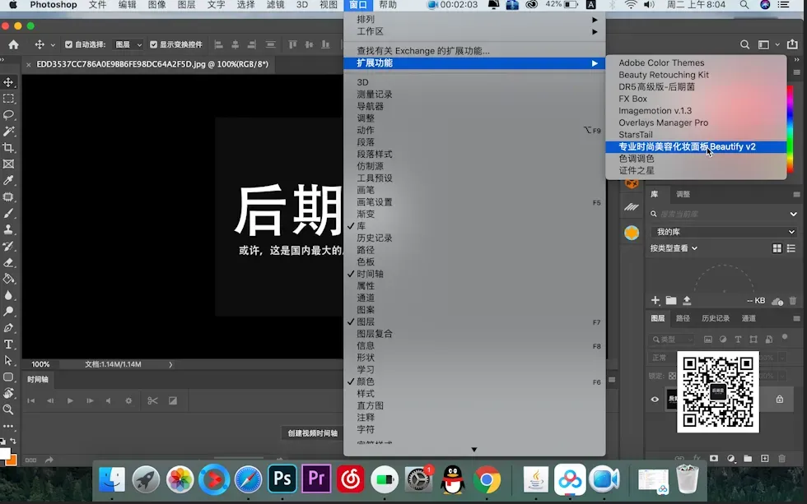Switch to the 通道 panel tab

click(749, 318)
